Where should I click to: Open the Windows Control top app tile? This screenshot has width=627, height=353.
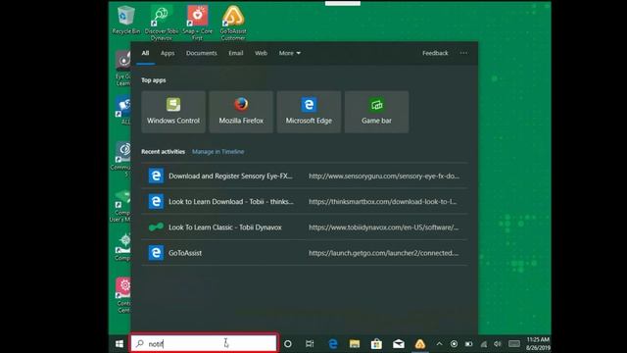coord(173,112)
